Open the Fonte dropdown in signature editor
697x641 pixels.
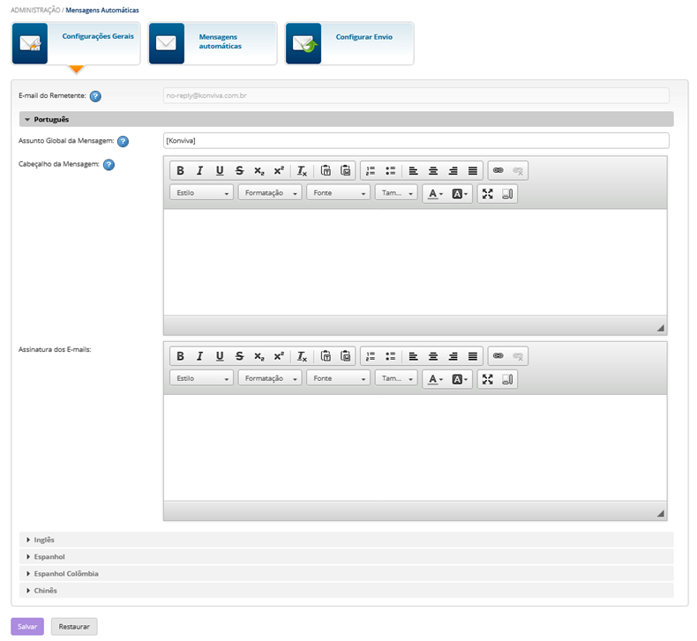(x=339, y=378)
